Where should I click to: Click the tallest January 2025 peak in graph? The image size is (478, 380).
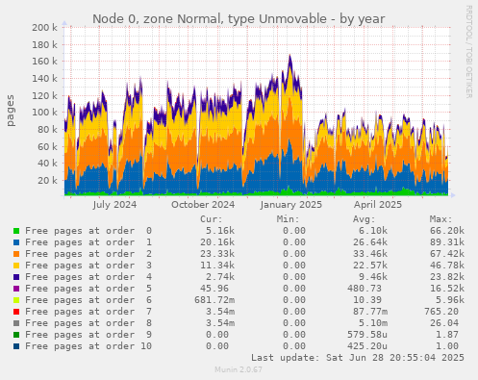(290, 56)
